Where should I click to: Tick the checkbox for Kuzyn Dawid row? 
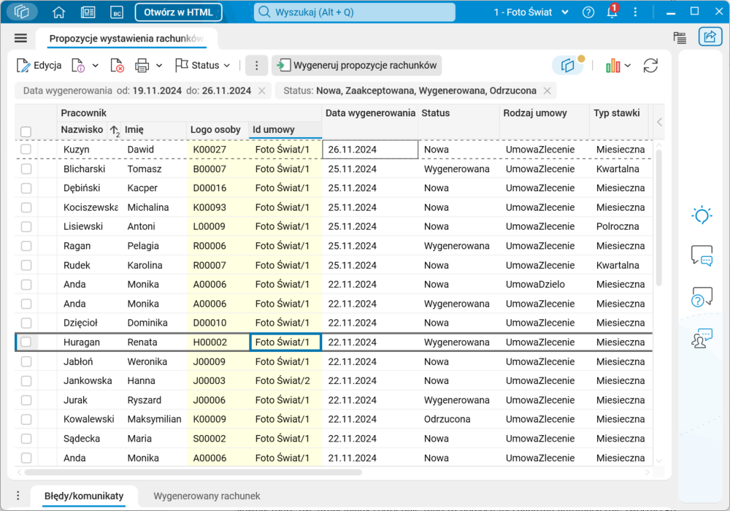(x=26, y=150)
